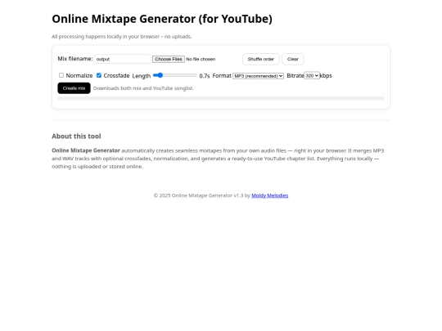442x331 pixels.
Task: Click the 'kbps' unit label
Action: pyautogui.click(x=326, y=75)
